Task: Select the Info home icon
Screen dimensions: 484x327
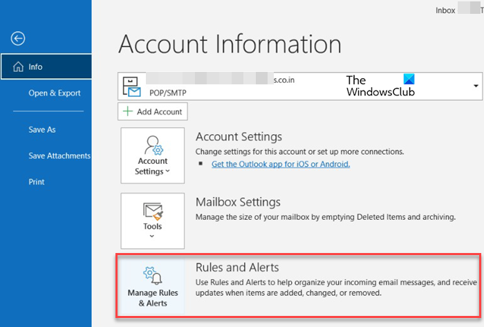Action: tap(15, 67)
